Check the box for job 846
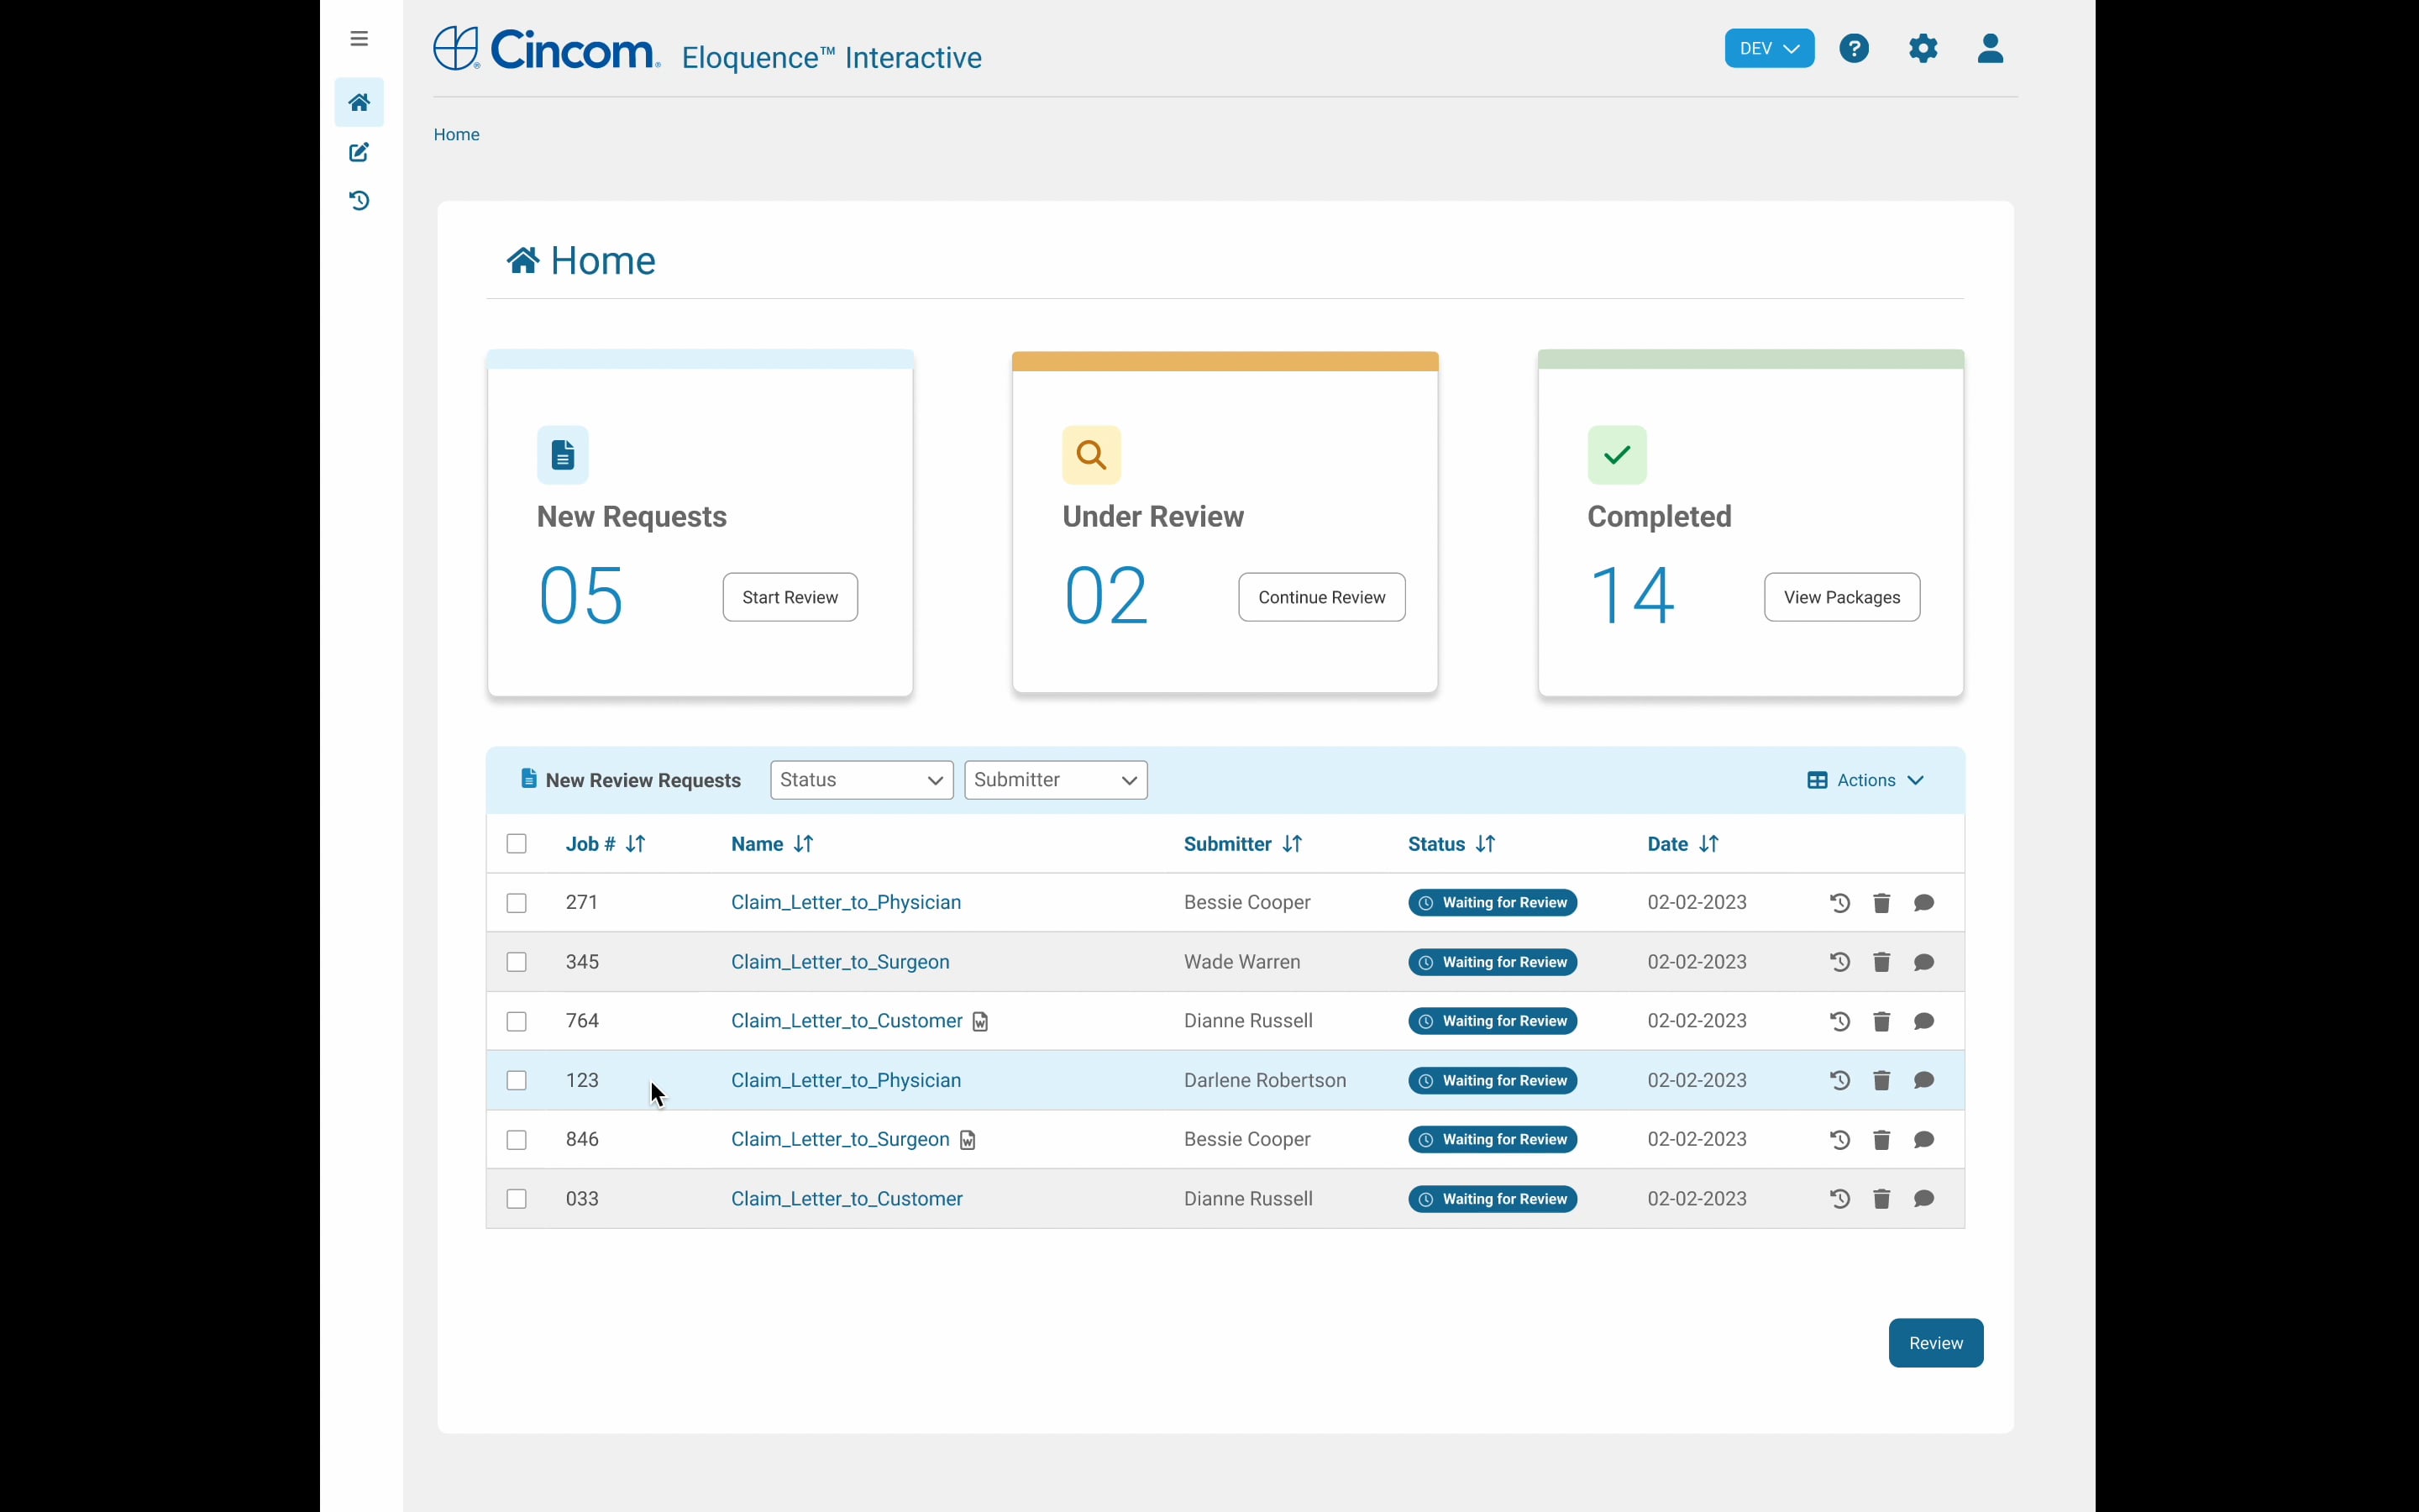 [x=517, y=1140]
